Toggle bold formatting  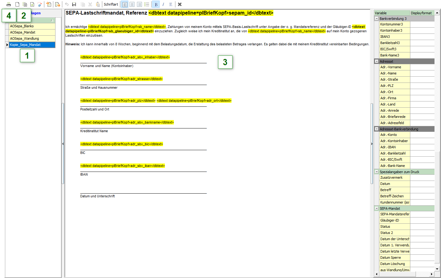click(156, 4)
